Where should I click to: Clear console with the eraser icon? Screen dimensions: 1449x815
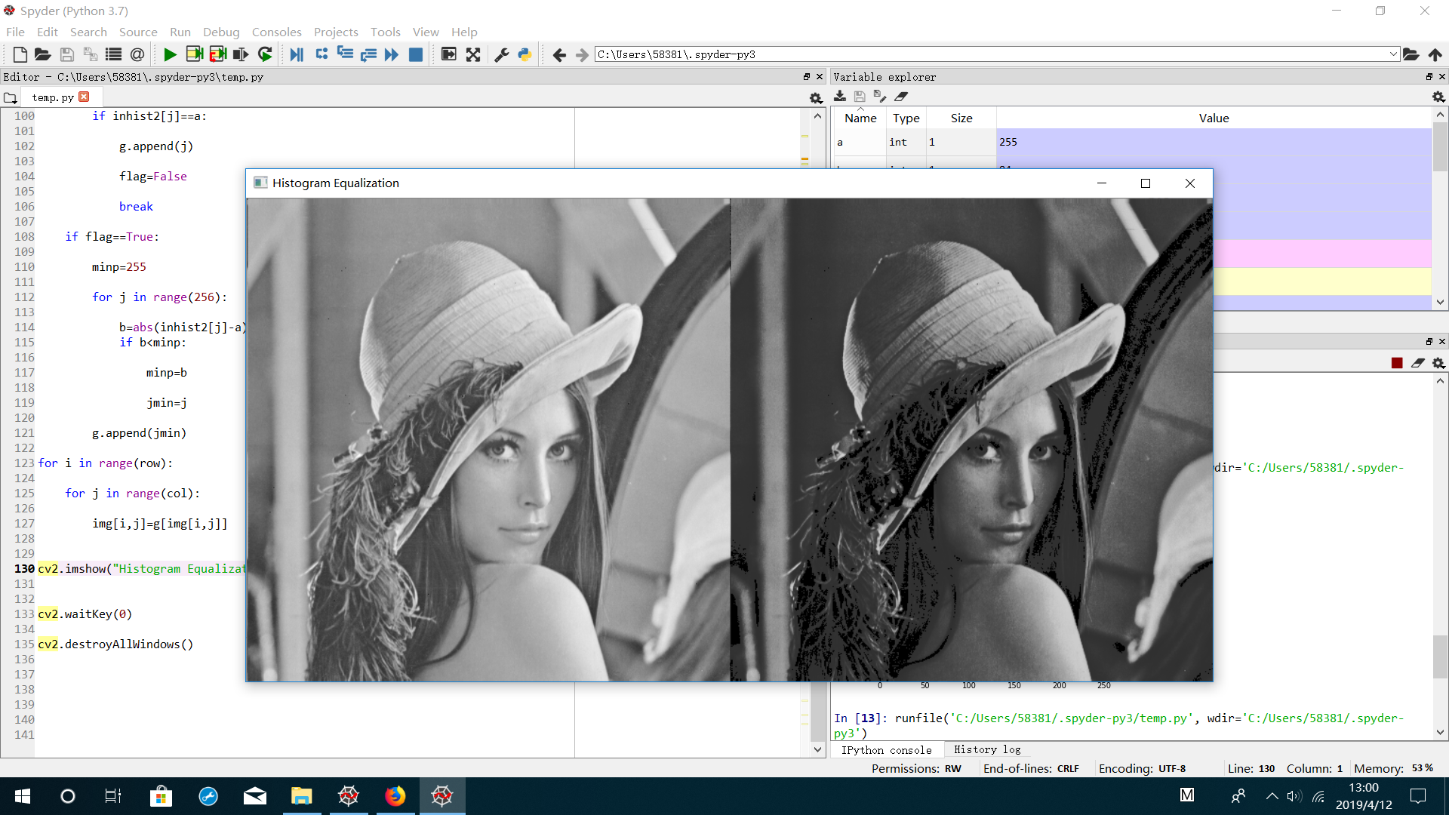pyautogui.click(x=1418, y=363)
